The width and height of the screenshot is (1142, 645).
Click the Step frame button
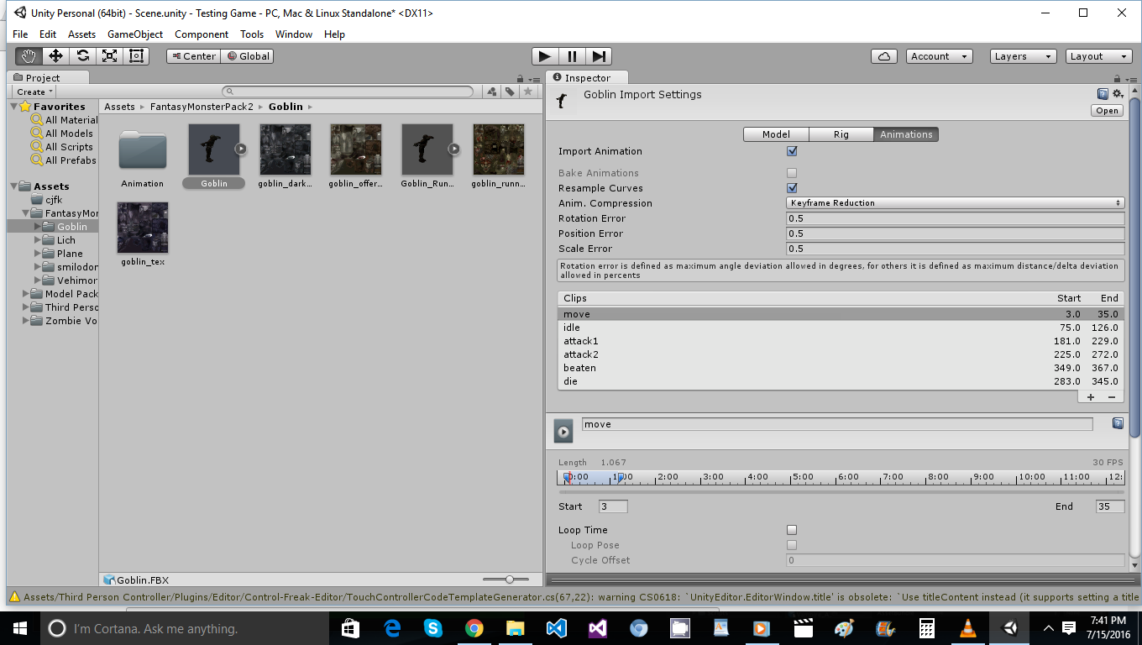[x=598, y=56]
